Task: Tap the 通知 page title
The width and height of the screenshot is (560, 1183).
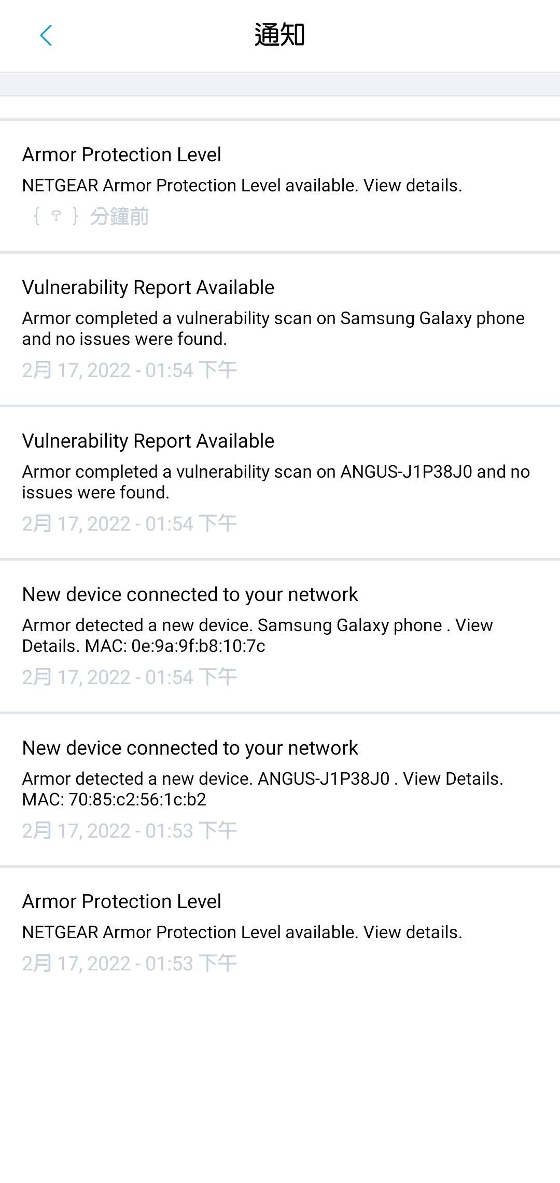Action: (x=279, y=35)
